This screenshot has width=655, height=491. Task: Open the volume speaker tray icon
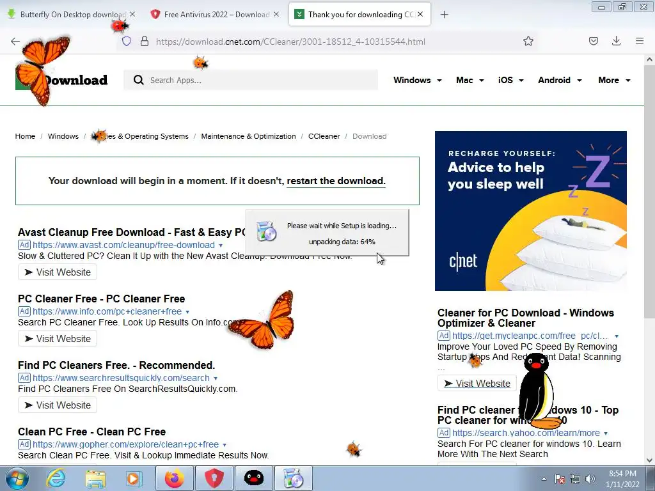tap(590, 479)
